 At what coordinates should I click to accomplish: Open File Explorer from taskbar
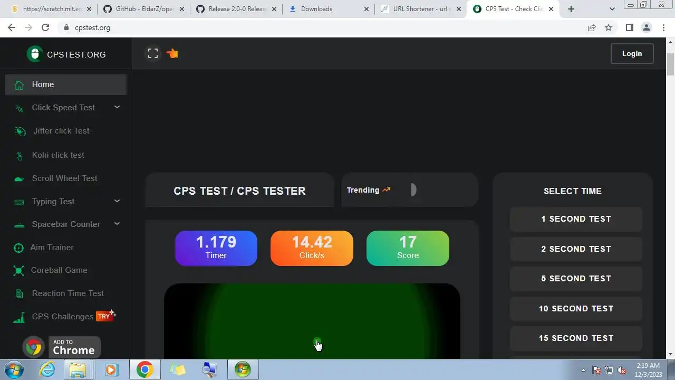pos(78,369)
